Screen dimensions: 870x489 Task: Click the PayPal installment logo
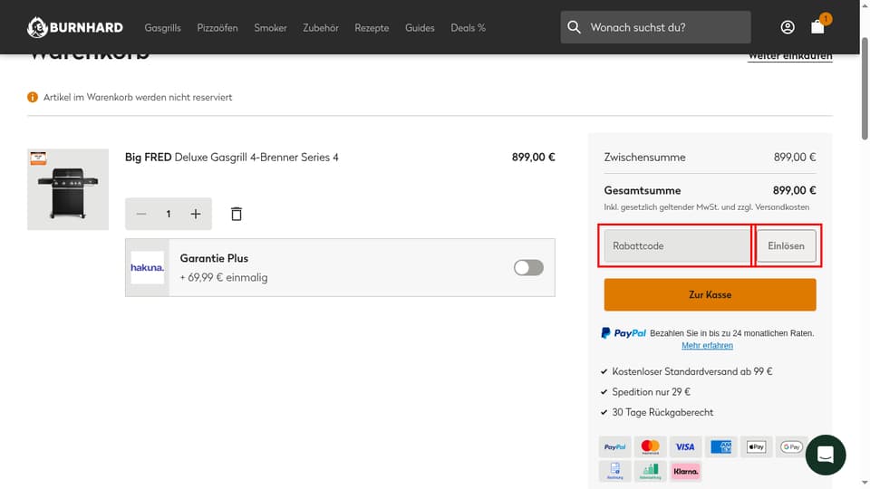623,333
